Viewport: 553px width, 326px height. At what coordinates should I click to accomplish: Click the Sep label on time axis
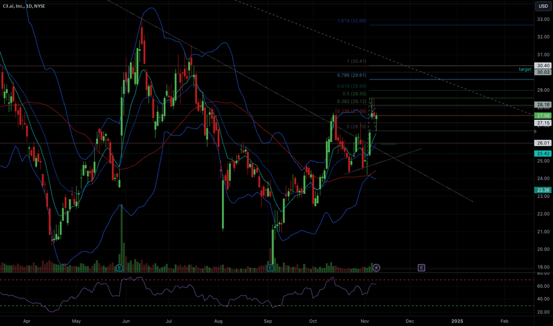click(x=268, y=321)
